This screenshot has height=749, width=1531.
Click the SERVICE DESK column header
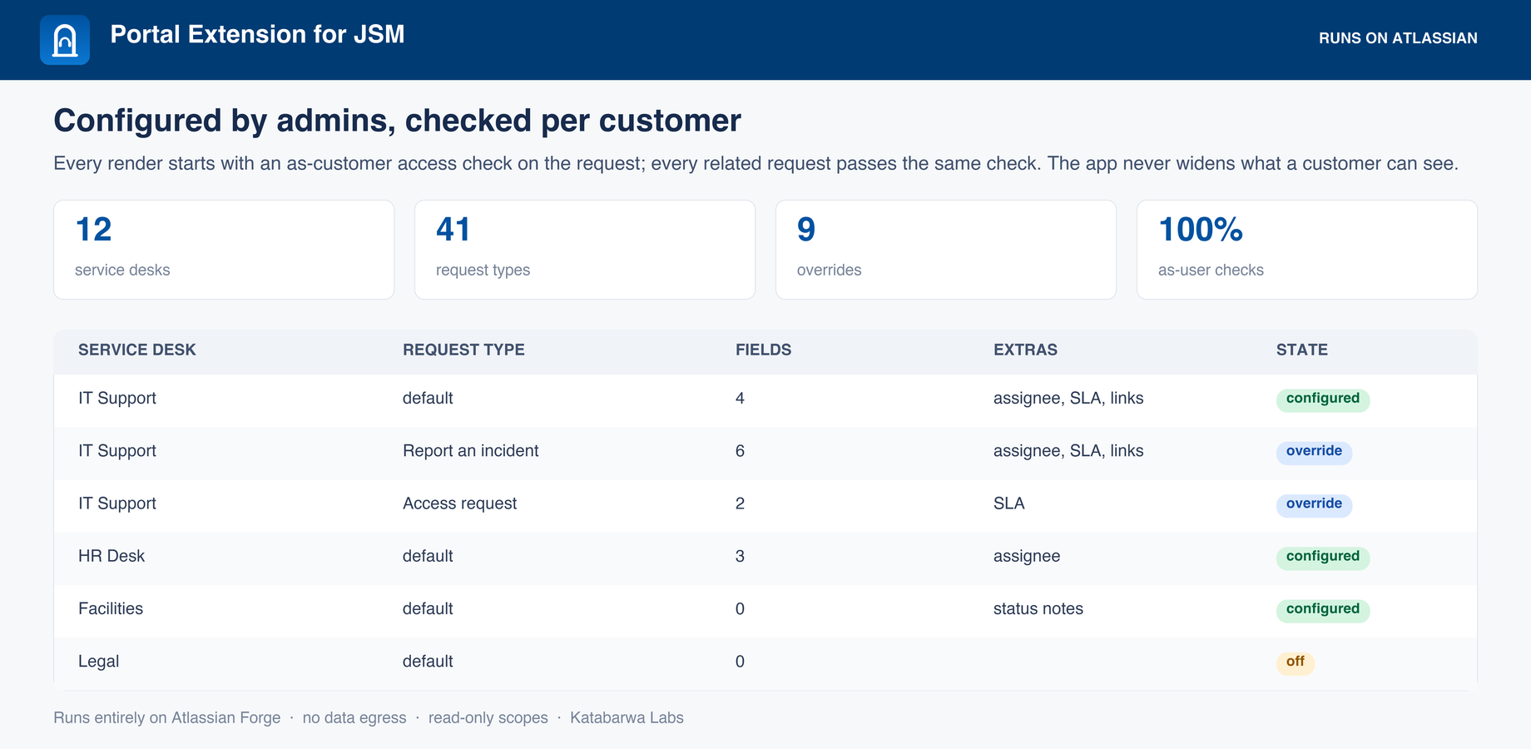pyautogui.click(x=137, y=350)
